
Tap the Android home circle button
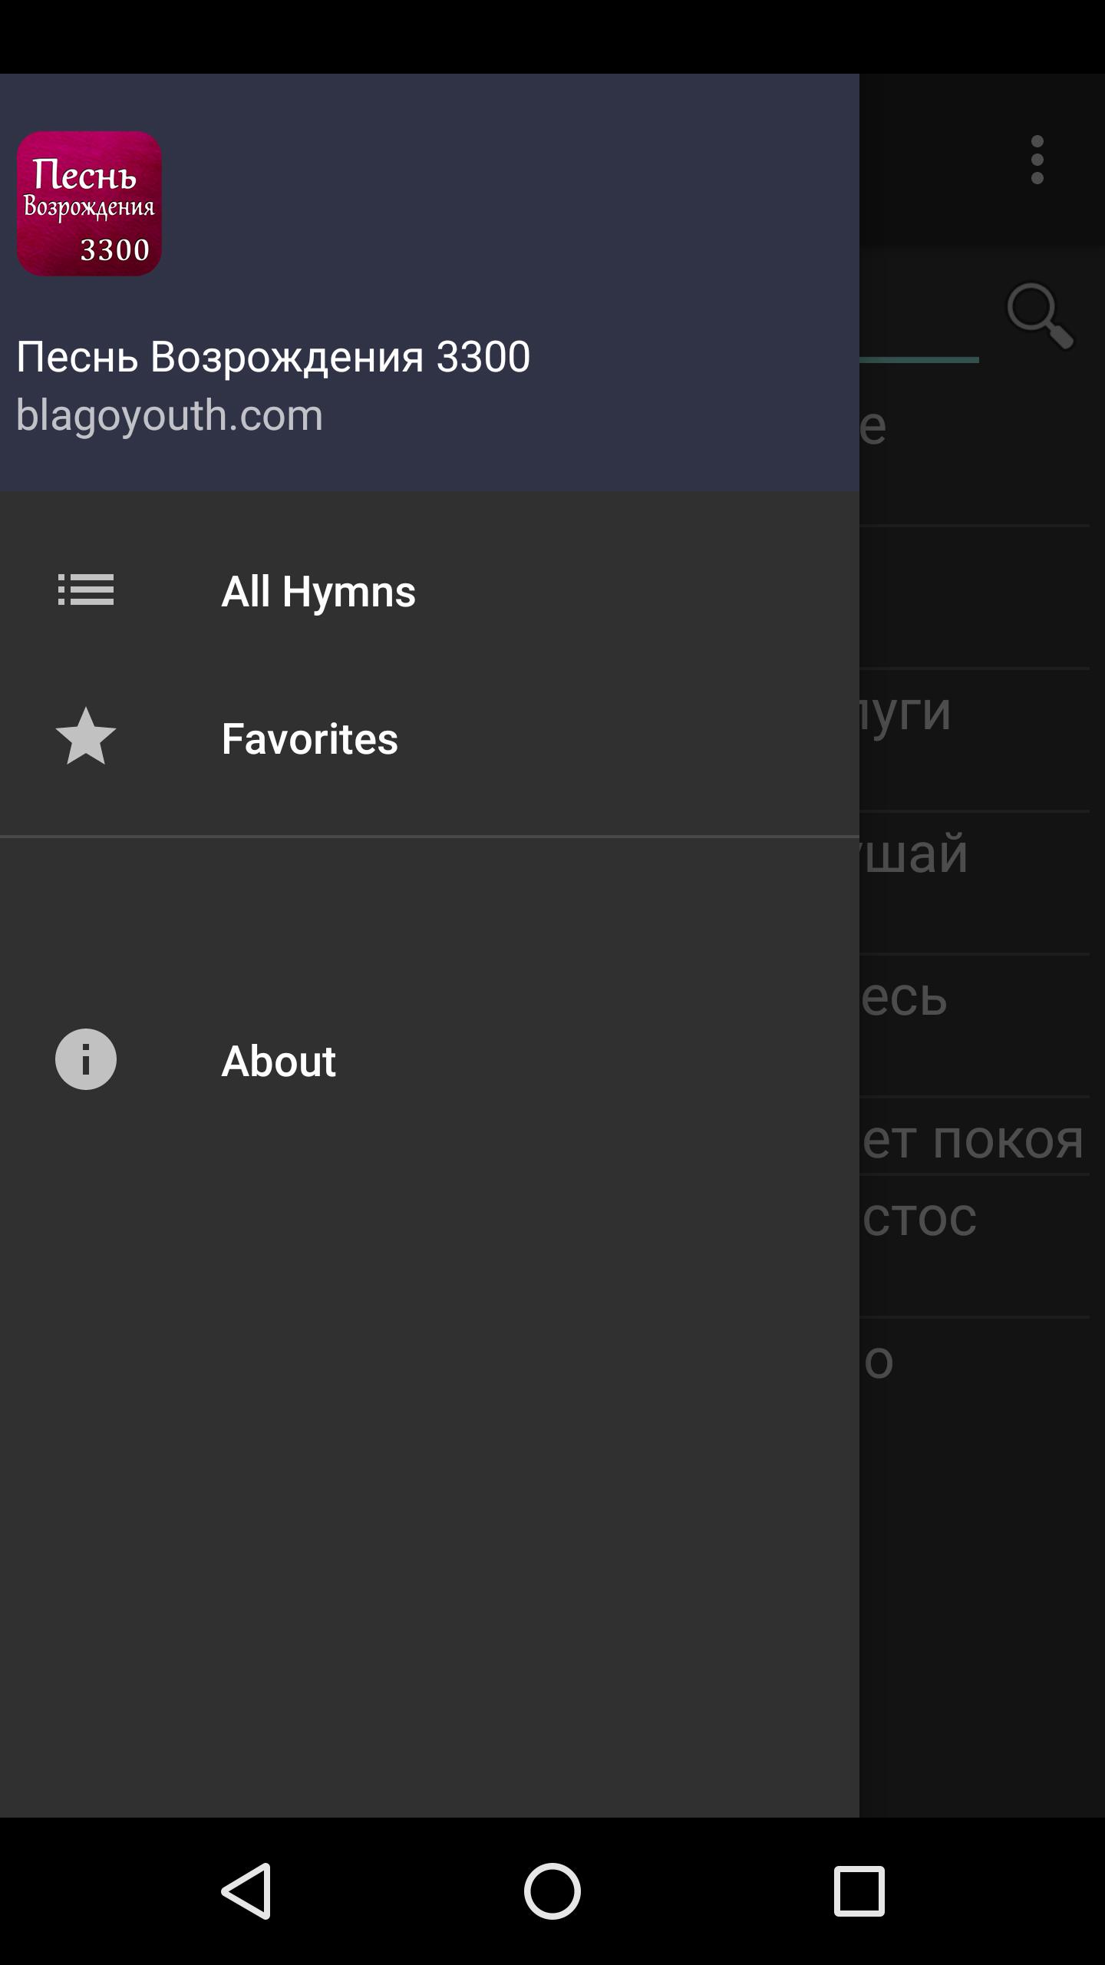pos(552,1891)
